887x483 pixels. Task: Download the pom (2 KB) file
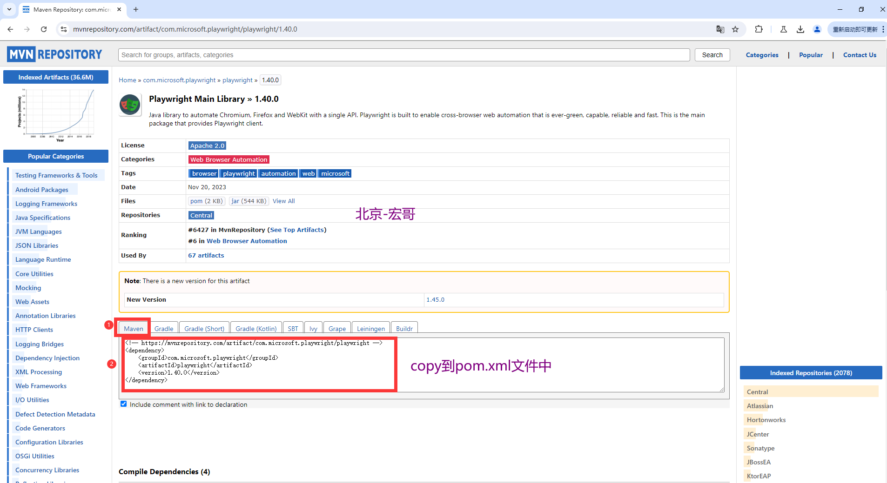[207, 201]
